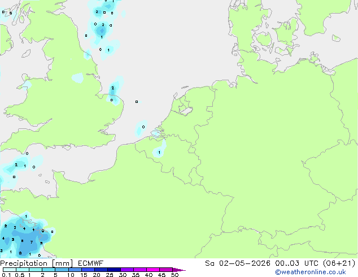Select the 20–25 mm legend color swatch
Image resolution: width=358 pixels, height=277 pixels.
[x=101, y=270]
